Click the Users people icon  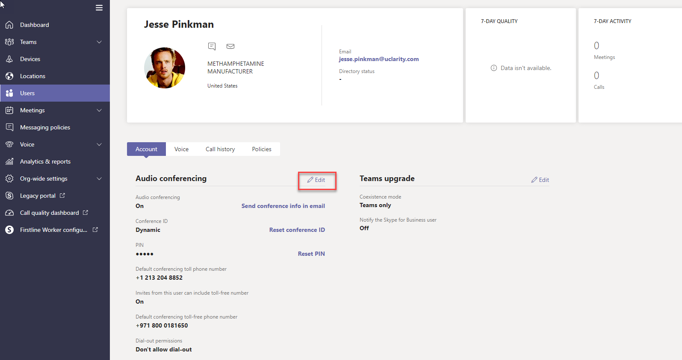pos(9,93)
